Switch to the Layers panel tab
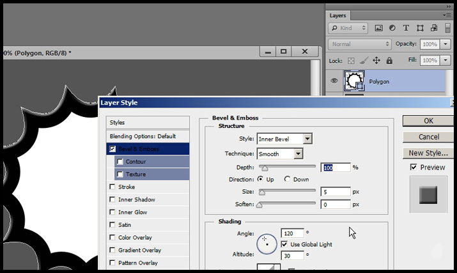The image size is (457, 273). 337,15
